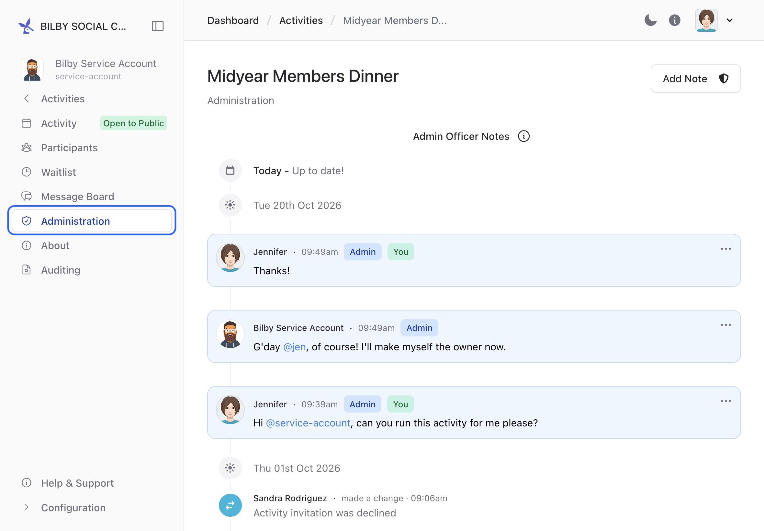Viewport: 764px width, 531px height.
Task: Click Bilby Service Account sidebar avatar
Action: click(32, 69)
